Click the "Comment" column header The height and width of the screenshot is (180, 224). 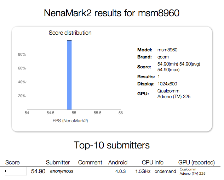tap(90, 163)
